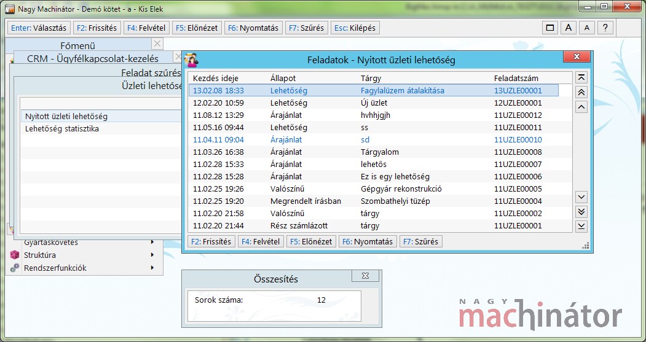Jump to last row navigation arrow
This screenshot has height=342, width=646.
coord(581,226)
